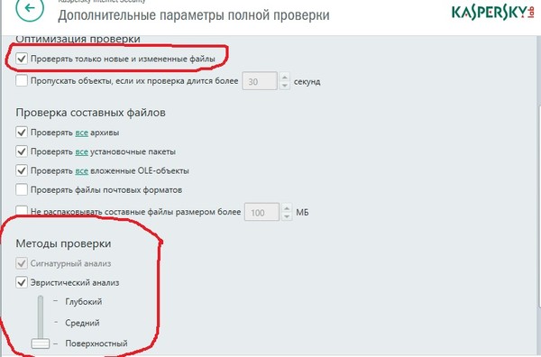Open the 'все' link for архивы

tap(81, 133)
